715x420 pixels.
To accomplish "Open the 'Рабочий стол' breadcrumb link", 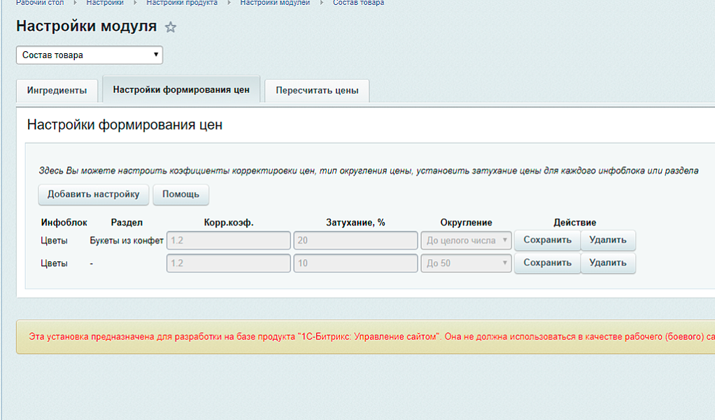I will coord(38,3).
